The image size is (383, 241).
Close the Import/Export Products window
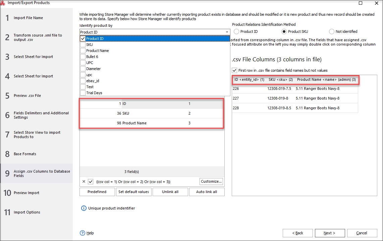pyautogui.click(x=376, y=3)
